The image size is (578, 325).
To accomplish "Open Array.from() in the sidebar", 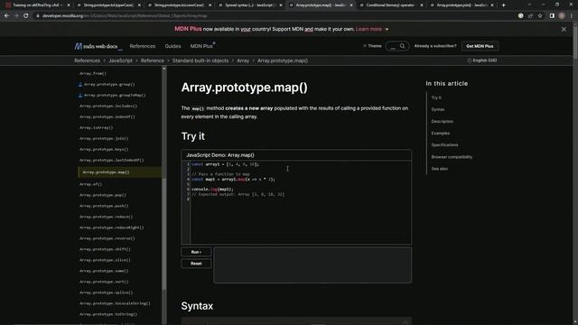I will click(92, 73).
